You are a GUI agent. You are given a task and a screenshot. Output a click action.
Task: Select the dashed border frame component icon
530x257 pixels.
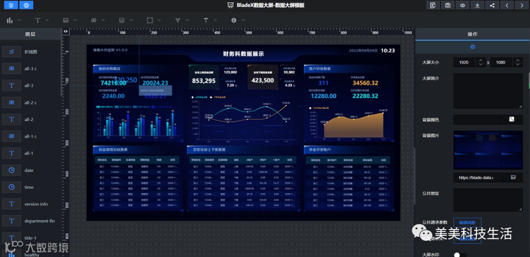(150, 20)
